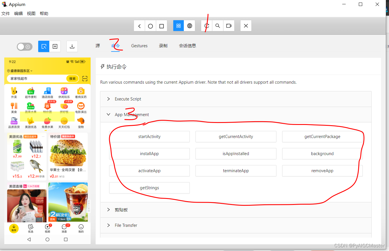This screenshot has height=251, width=389.
Task: Tap the 视频 bottom tab in phone
Action: [x=47, y=229]
